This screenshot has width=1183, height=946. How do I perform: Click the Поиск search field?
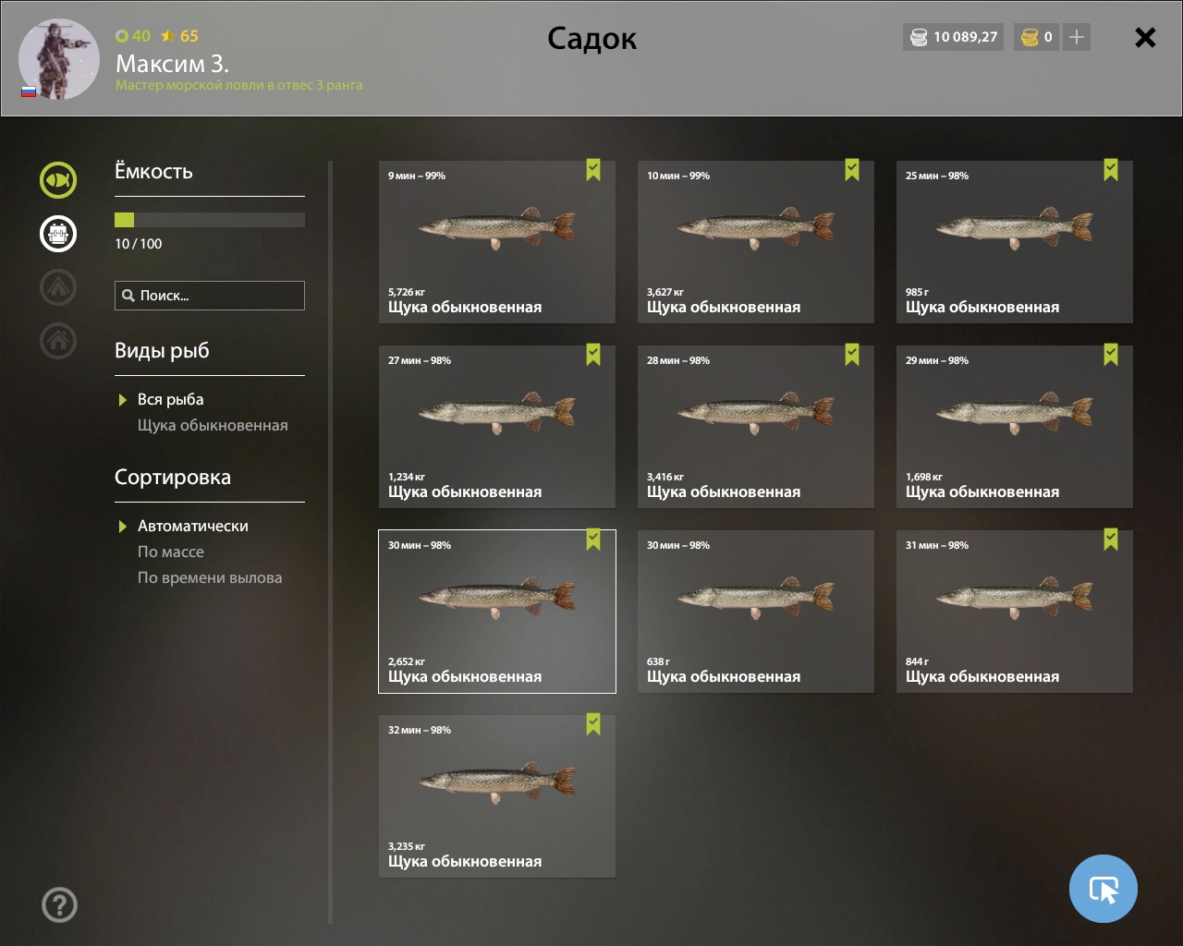point(210,296)
